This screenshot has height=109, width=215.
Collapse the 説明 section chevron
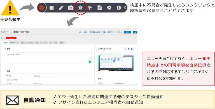coord(5,49)
